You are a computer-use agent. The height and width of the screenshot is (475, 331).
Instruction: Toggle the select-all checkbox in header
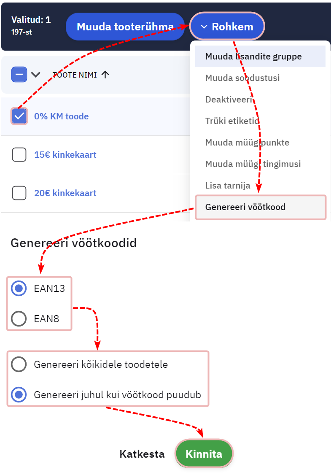tap(19, 75)
